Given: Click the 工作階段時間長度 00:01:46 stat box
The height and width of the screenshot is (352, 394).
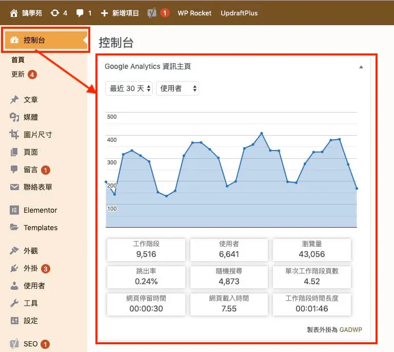Looking at the screenshot, I should click(x=312, y=304).
